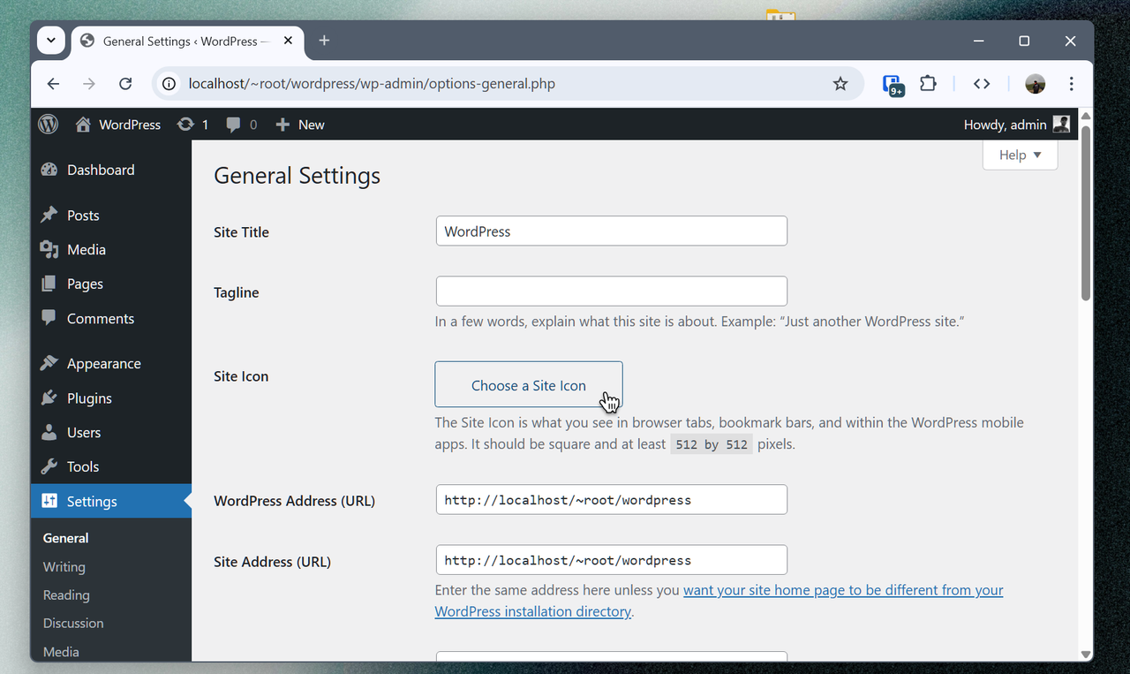Click the Dashboard gauge icon

point(49,170)
